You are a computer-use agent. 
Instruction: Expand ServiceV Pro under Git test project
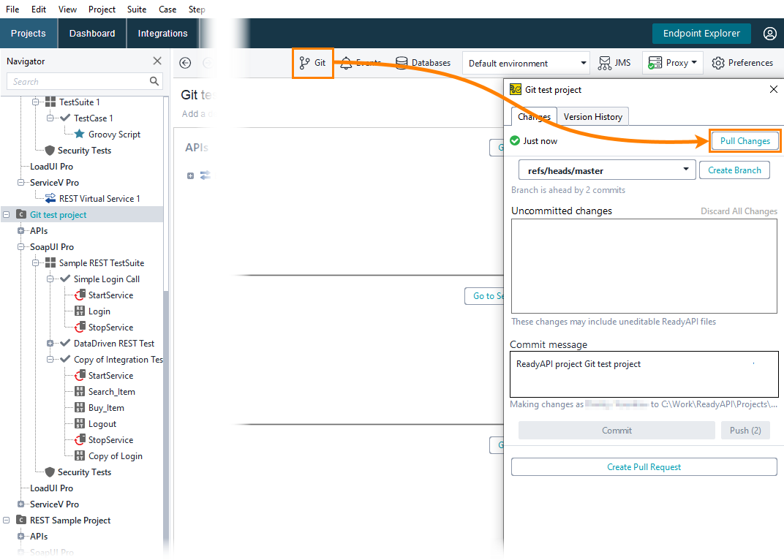pos(21,504)
